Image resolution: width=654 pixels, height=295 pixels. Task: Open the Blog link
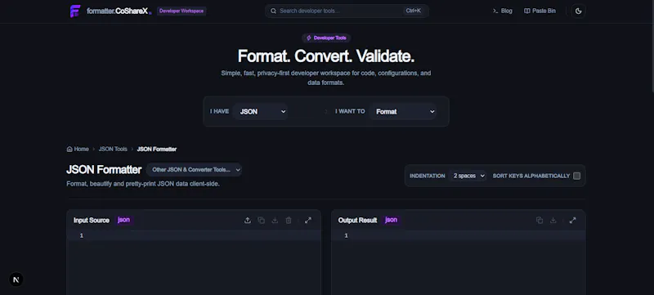click(x=502, y=11)
